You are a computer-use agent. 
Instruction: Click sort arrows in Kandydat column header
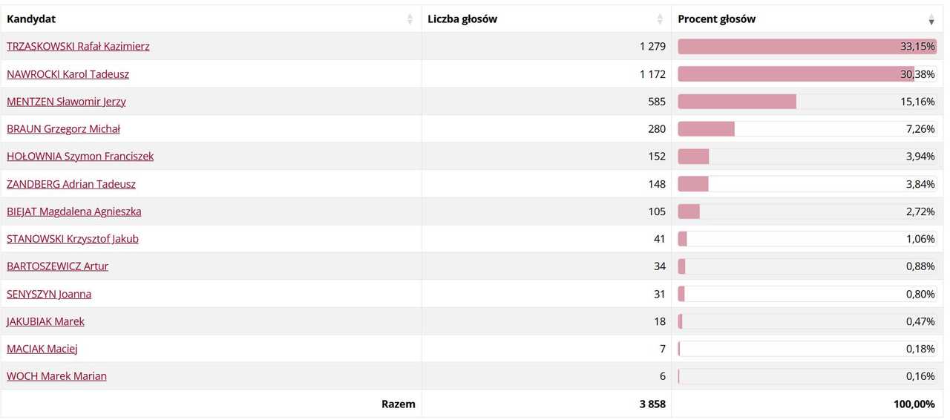tap(410, 19)
